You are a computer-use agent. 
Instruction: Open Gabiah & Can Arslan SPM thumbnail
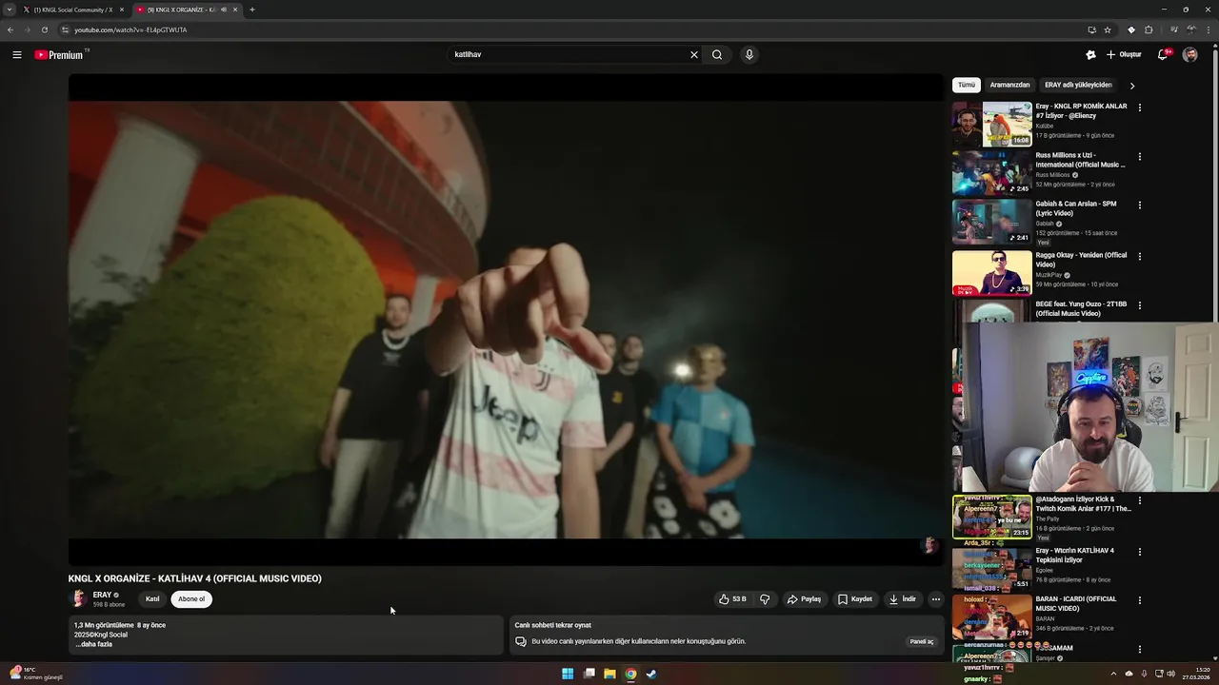(x=992, y=221)
